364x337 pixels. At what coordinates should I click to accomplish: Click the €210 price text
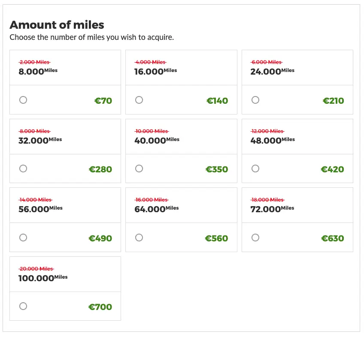(x=333, y=101)
